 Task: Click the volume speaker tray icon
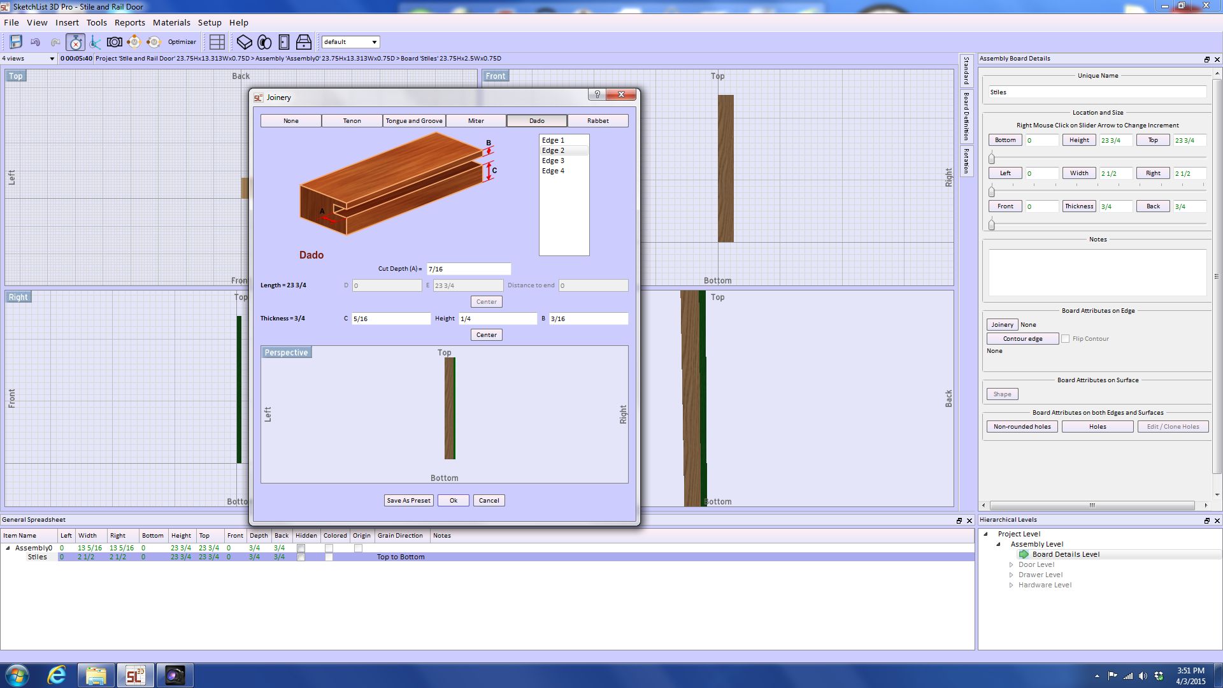pos(1143,676)
